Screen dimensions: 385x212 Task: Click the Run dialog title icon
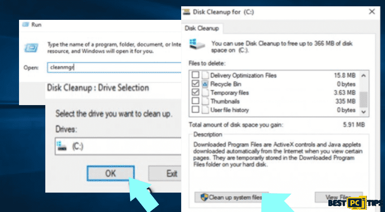[x=25, y=24]
